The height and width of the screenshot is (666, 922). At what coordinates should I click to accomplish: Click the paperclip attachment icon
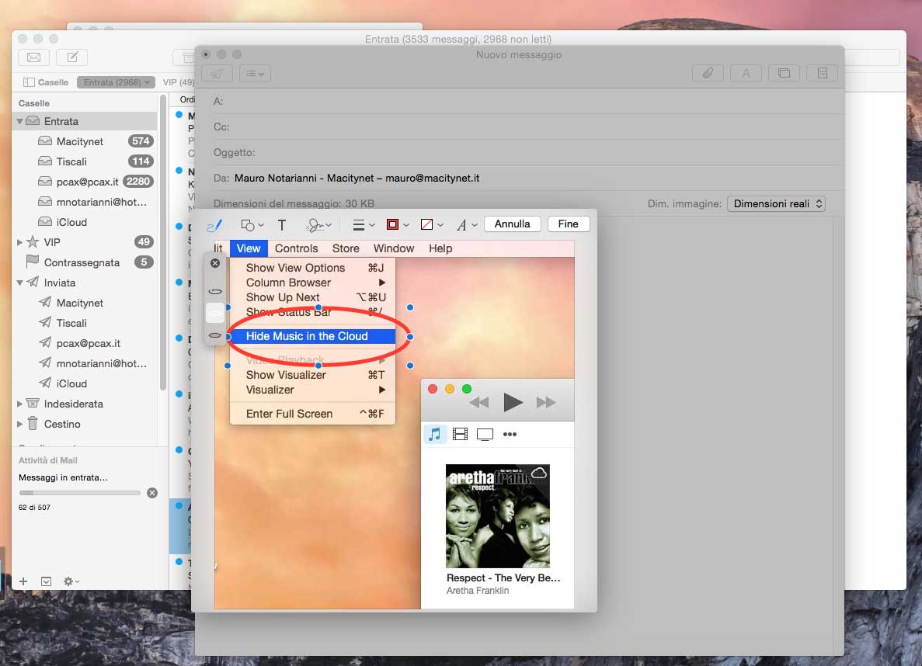pos(708,73)
